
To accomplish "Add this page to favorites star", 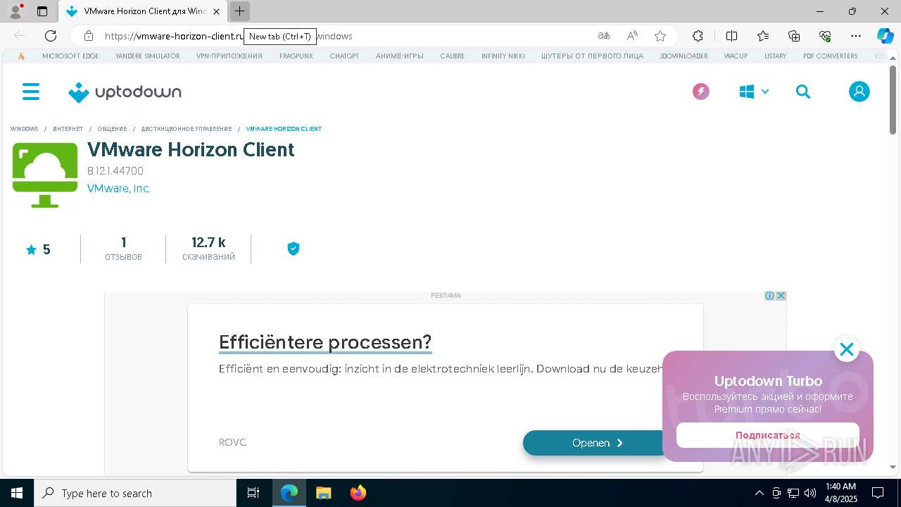I will tap(660, 36).
